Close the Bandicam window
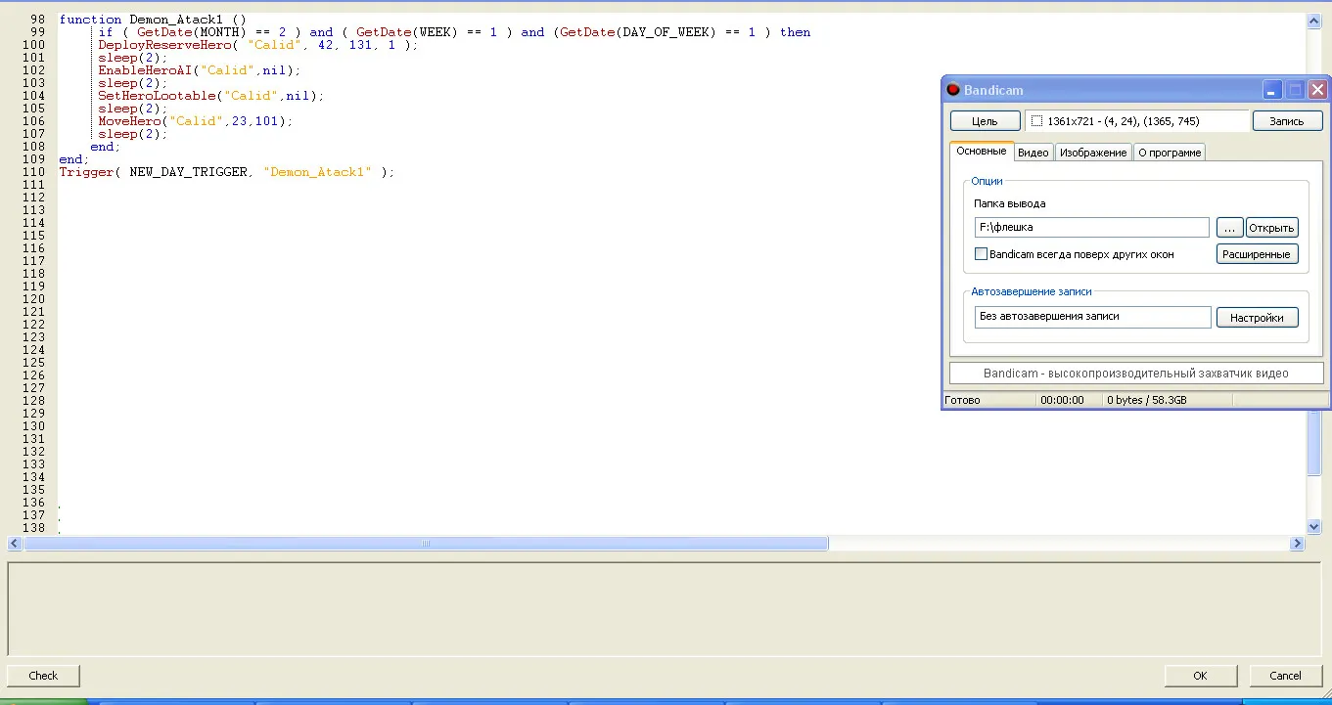1332x705 pixels. pos(1317,90)
